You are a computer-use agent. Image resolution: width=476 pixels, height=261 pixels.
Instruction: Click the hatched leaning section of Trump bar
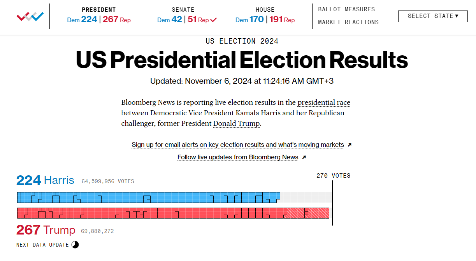[306, 213]
